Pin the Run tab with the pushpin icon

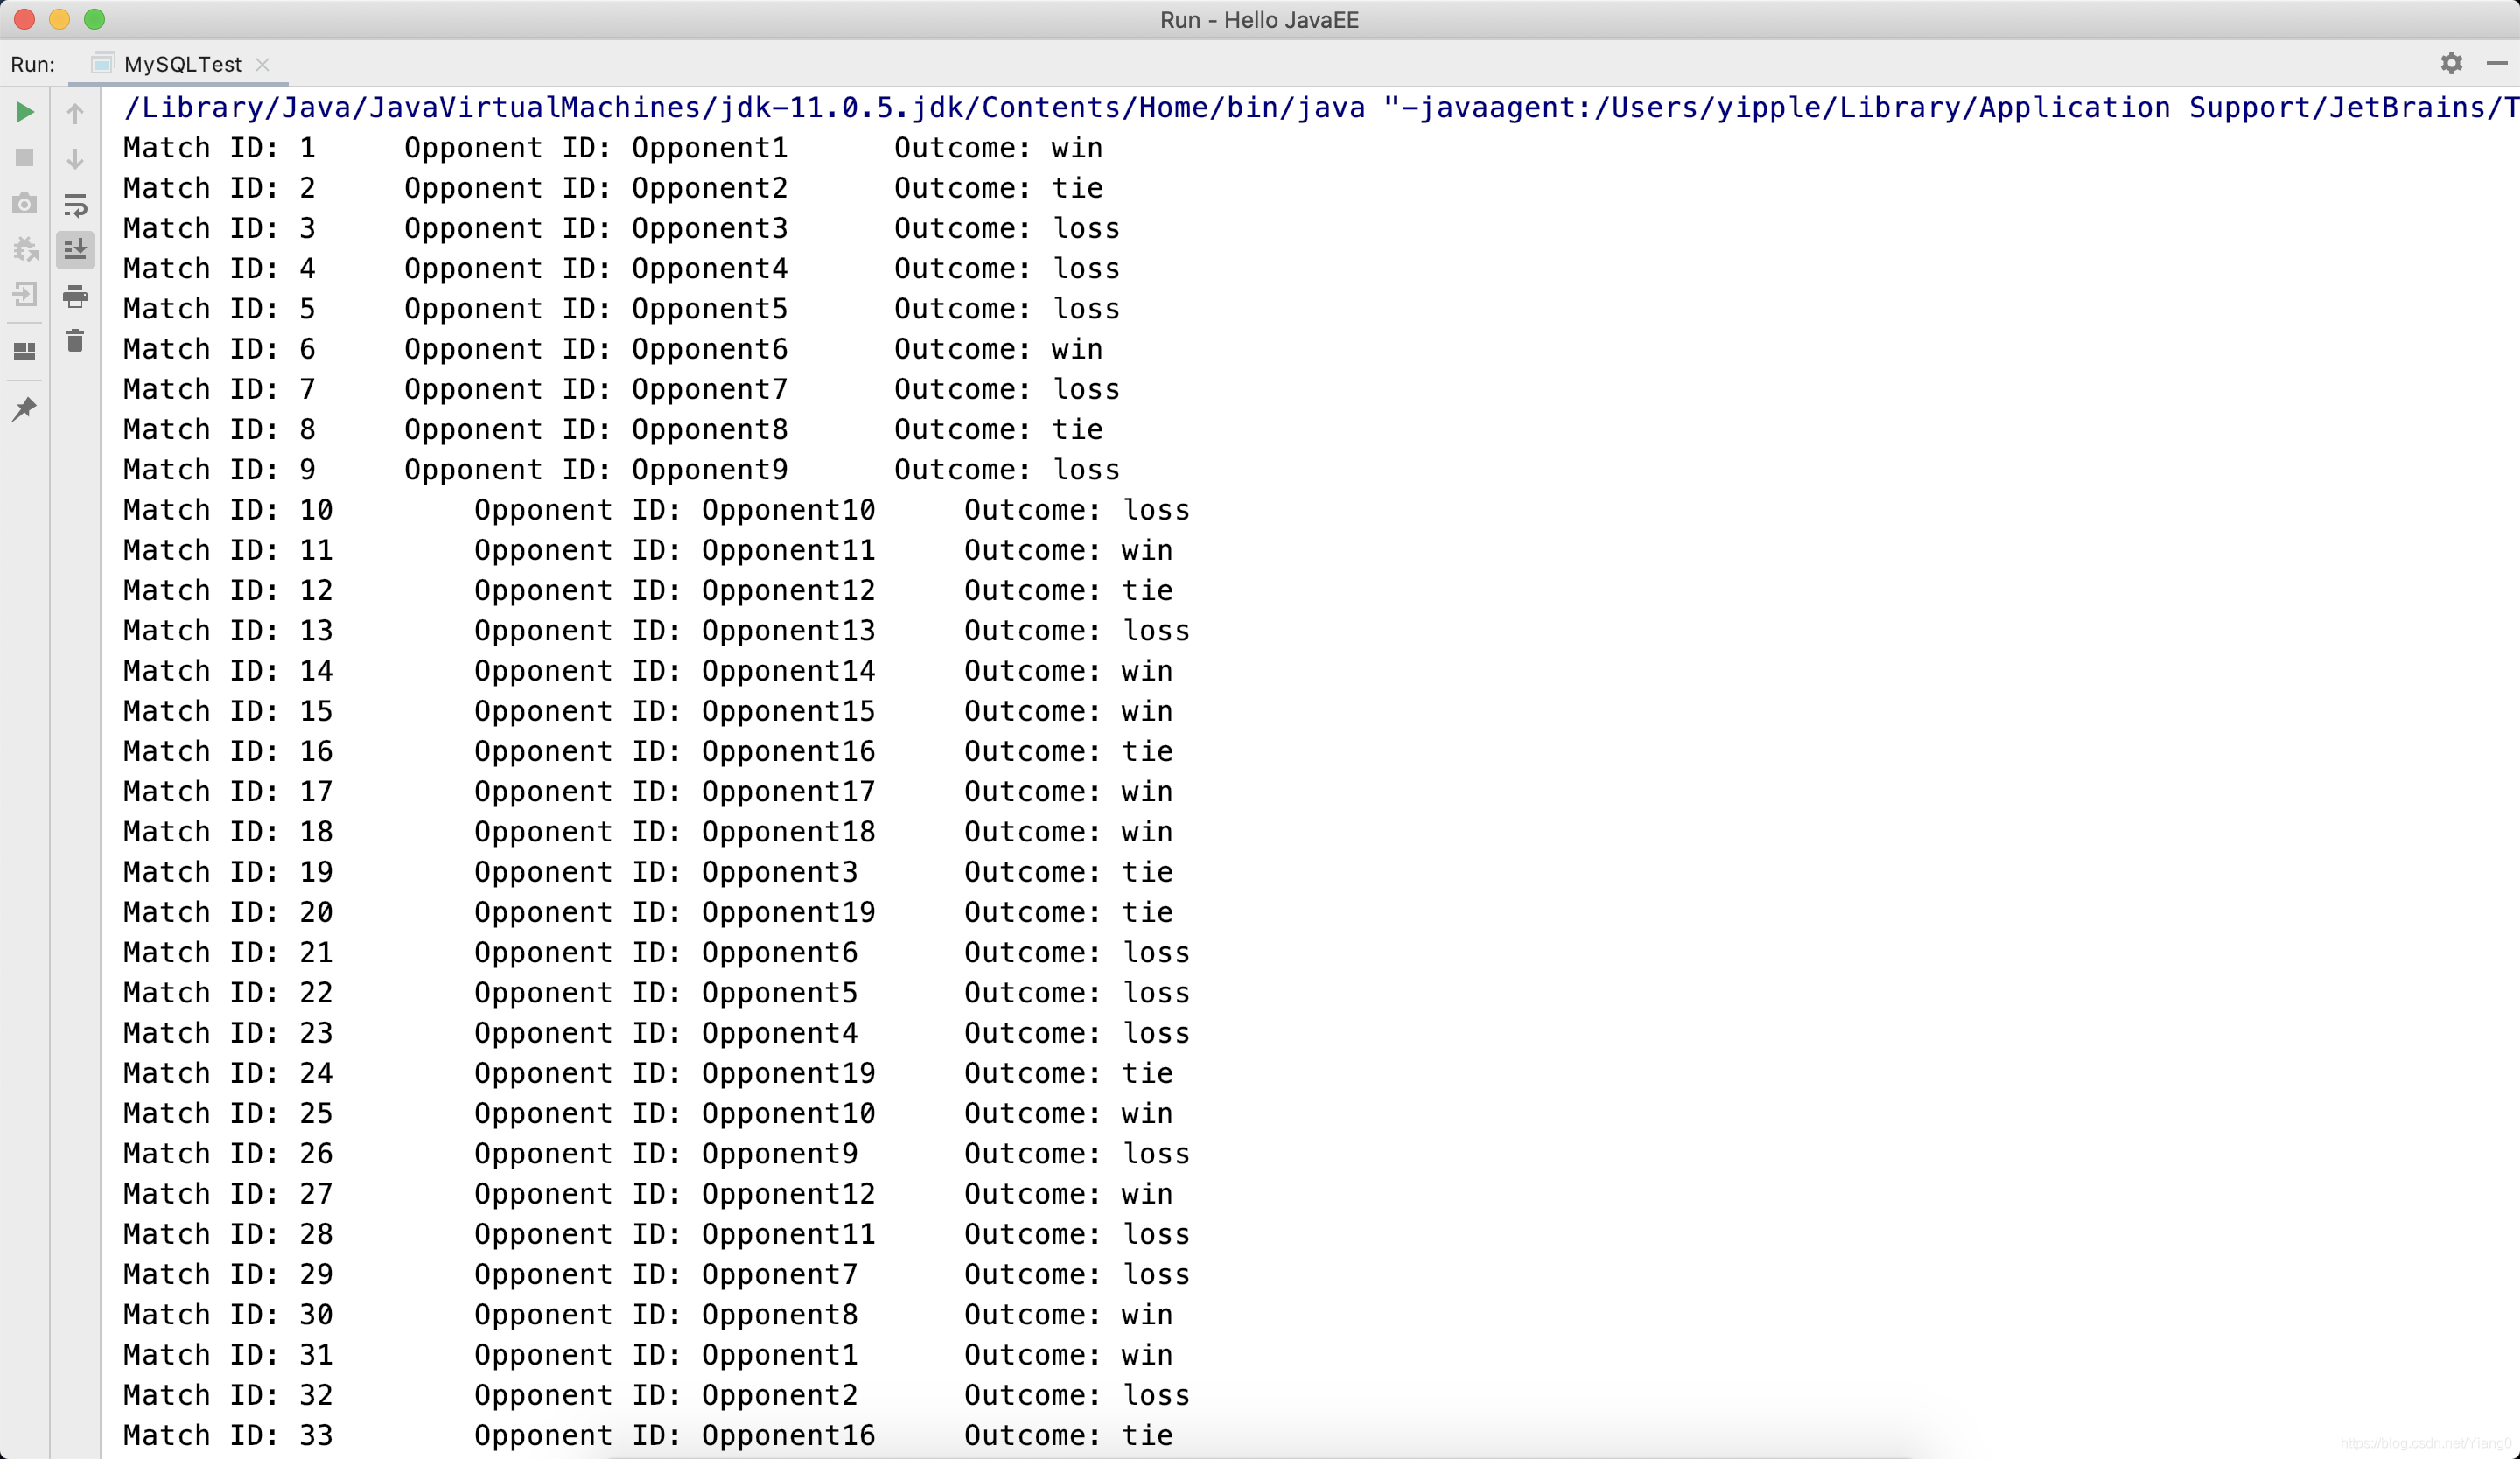[25, 408]
